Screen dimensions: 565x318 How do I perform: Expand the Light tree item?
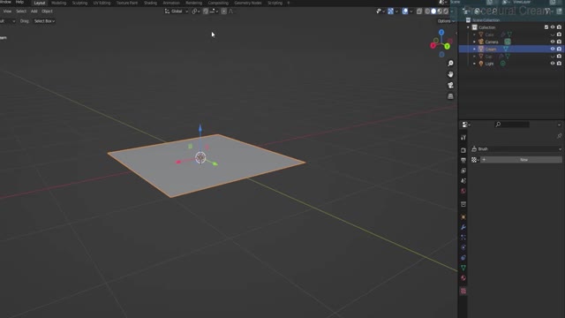click(474, 64)
